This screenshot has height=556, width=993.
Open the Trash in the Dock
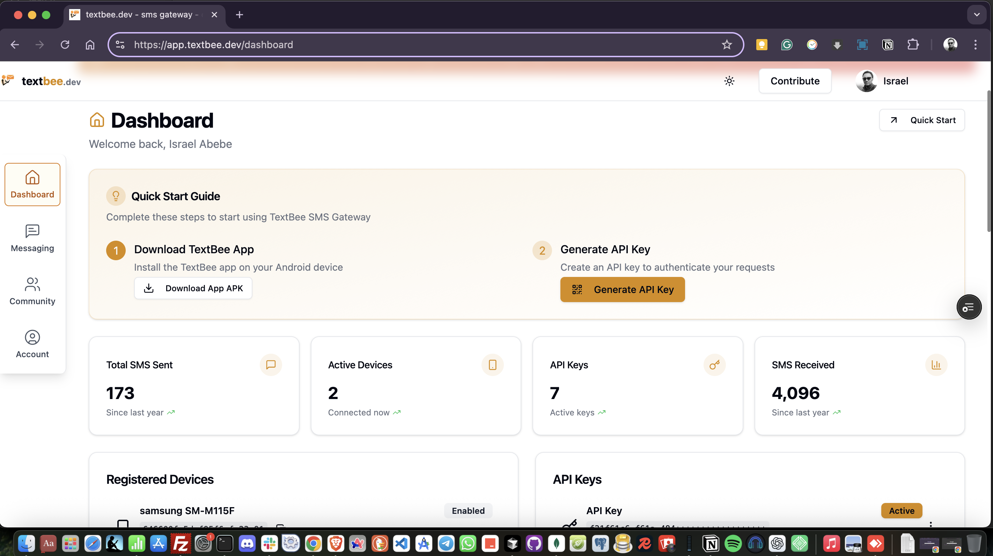tap(974, 543)
